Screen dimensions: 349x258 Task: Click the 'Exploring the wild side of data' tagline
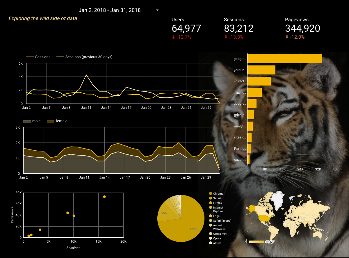click(43, 18)
